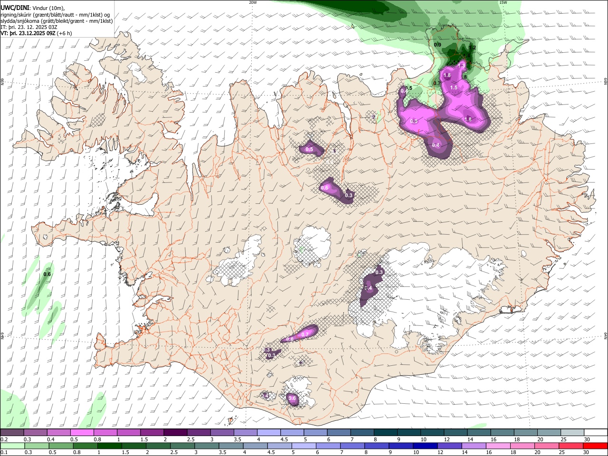The height and width of the screenshot is (456, 608).
Task: Click the darkest green 1 swatch in lower legend row
Action: 109,446
